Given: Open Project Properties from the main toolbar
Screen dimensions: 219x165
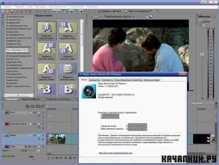Looking at the screenshot, I should [x=16, y=11].
